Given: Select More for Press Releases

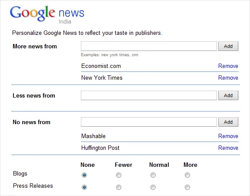Looking at the screenshot, I should coord(187,187).
